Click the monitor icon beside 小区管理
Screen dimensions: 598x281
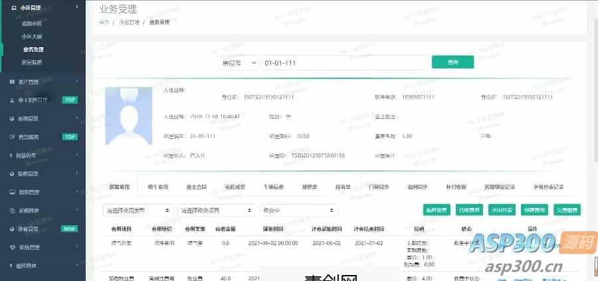14,7
